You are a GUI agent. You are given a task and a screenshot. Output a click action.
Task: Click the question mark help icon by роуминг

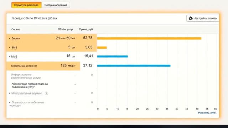click(46, 93)
